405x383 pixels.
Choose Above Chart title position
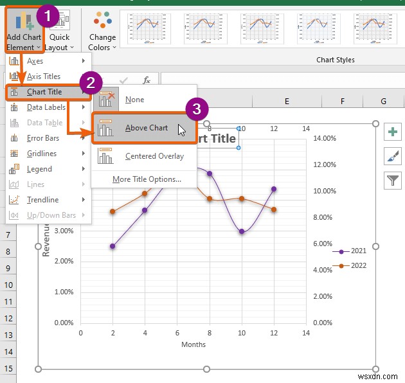point(144,128)
